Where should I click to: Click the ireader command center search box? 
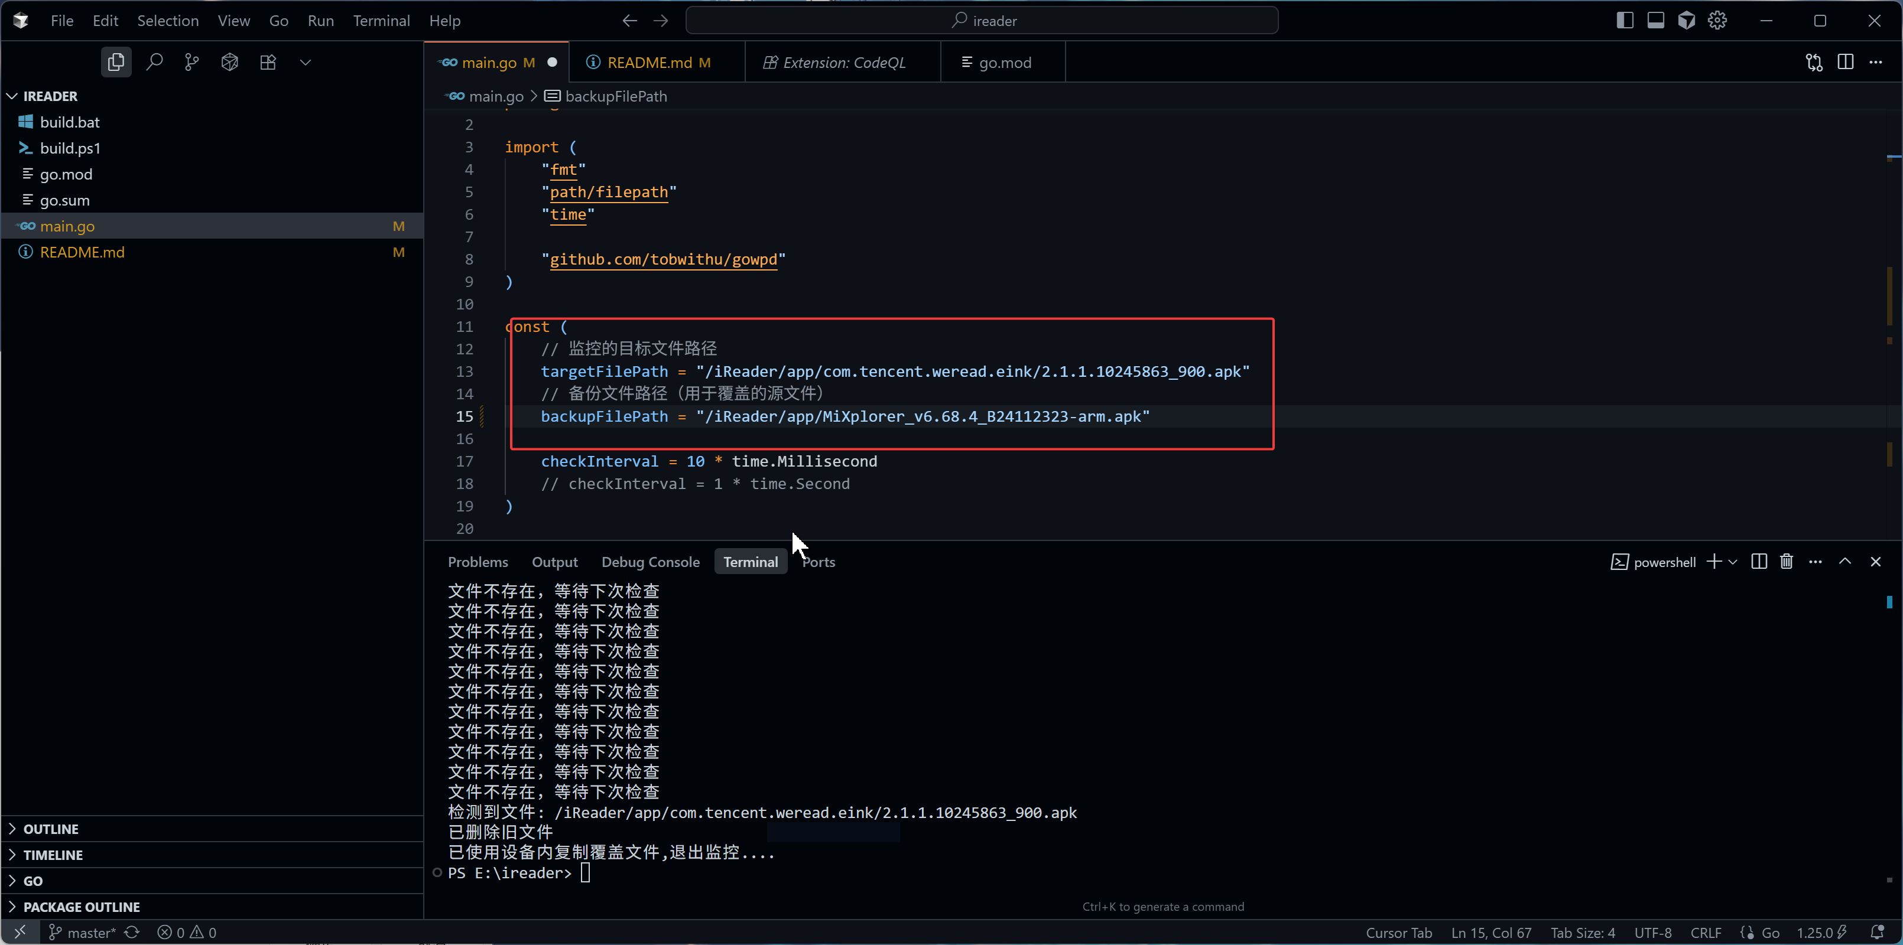click(x=982, y=21)
